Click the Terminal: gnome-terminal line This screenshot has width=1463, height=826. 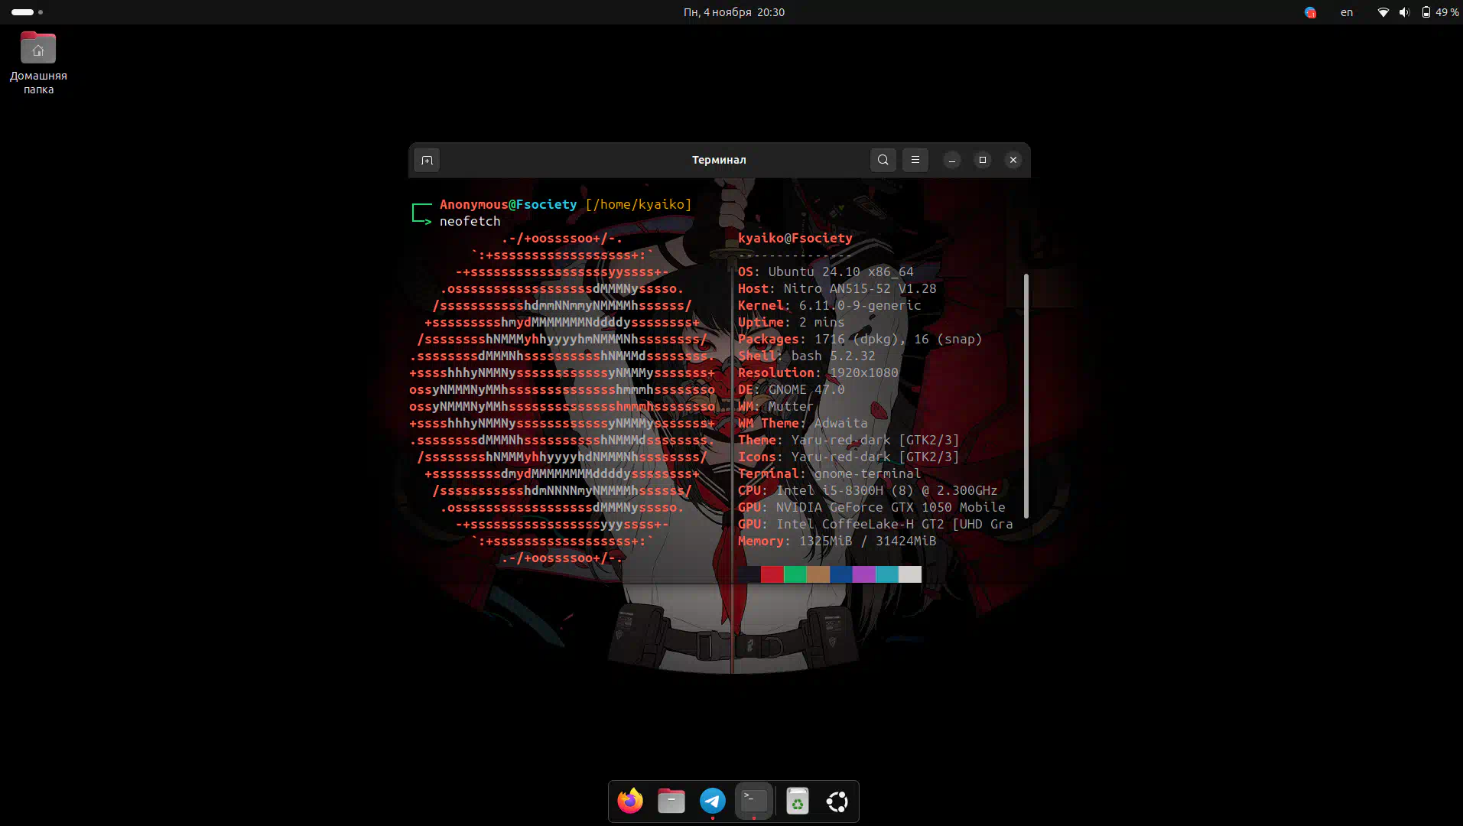[x=829, y=473]
